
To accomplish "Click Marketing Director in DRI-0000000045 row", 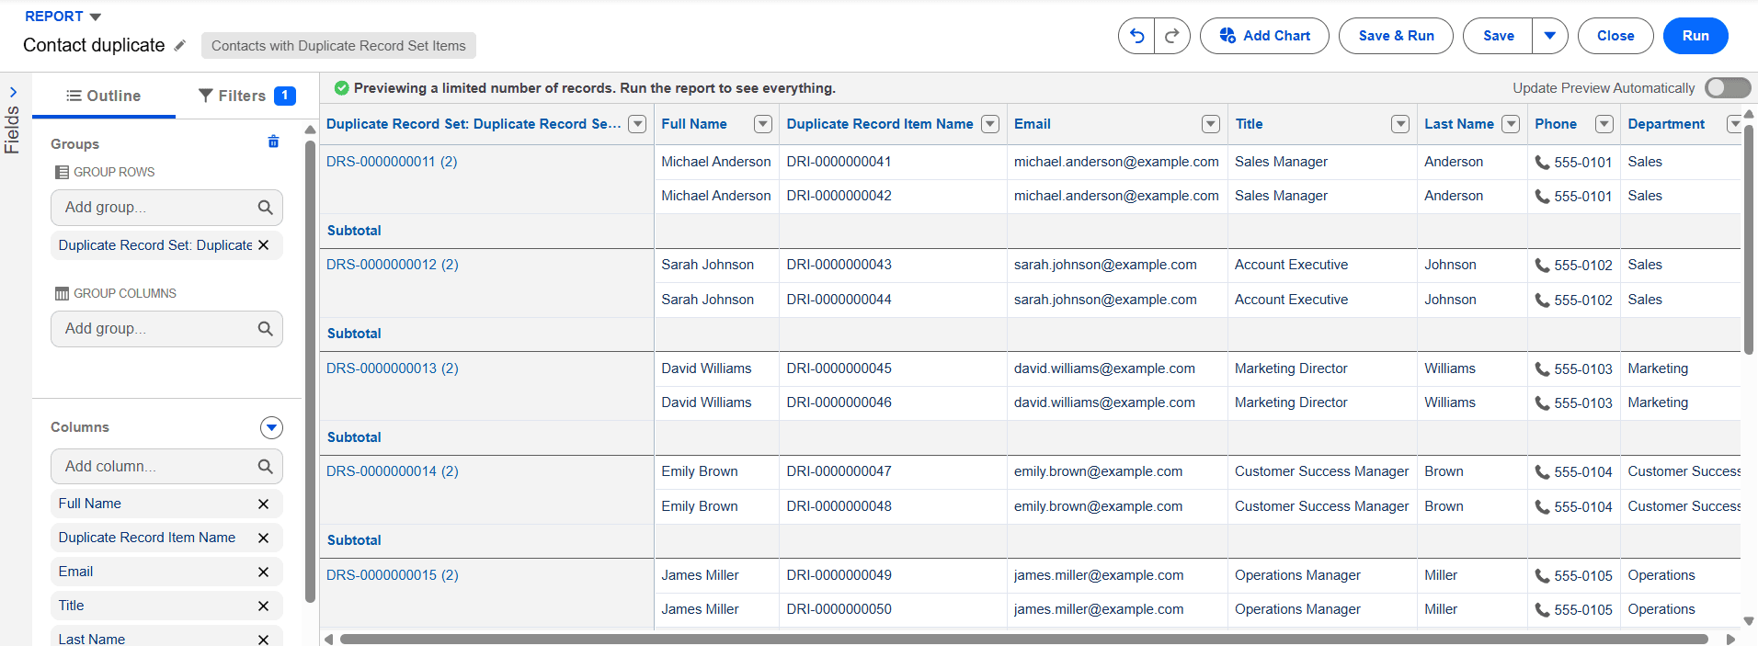I will click(x=1291, y=368).
